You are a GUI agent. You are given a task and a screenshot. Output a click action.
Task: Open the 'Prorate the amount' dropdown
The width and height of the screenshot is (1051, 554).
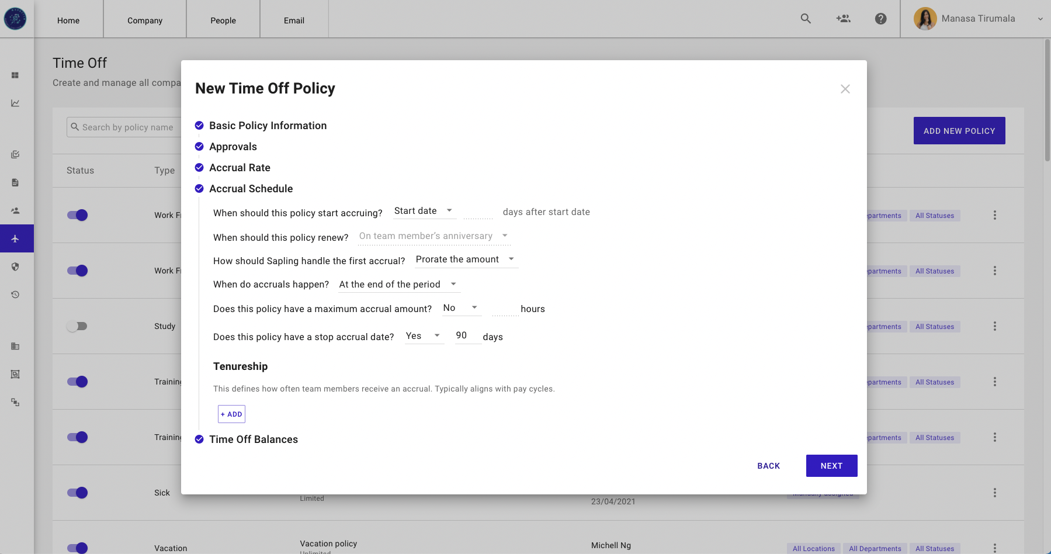click(x=466, y=259)
